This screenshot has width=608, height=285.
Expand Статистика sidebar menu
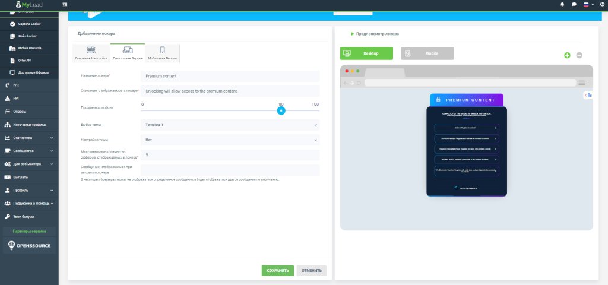(29, 138)
